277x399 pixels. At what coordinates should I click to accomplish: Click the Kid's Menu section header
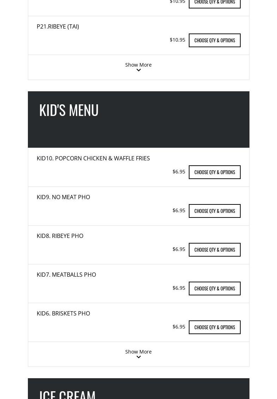69,110
